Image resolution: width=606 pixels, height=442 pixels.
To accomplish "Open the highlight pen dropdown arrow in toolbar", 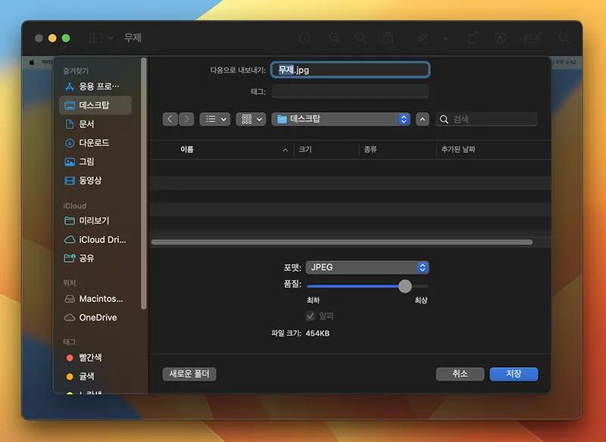I will pos(445,38).
